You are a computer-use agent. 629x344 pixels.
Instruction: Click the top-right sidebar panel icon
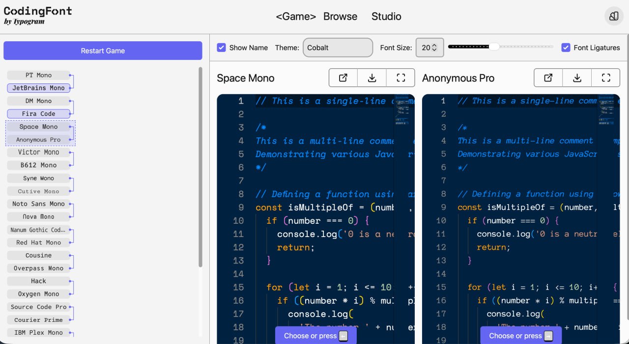[x=613, y=16]
